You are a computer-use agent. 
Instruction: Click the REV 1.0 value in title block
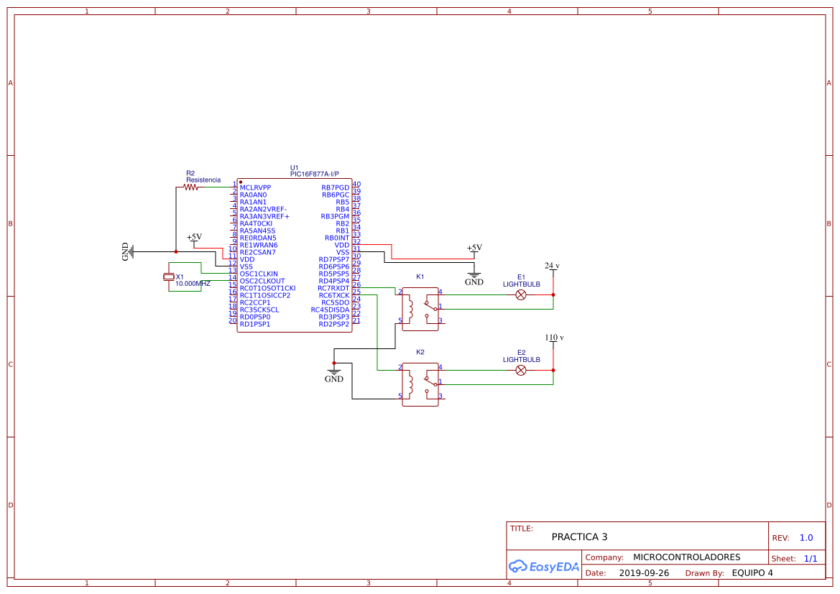[806, 537]
